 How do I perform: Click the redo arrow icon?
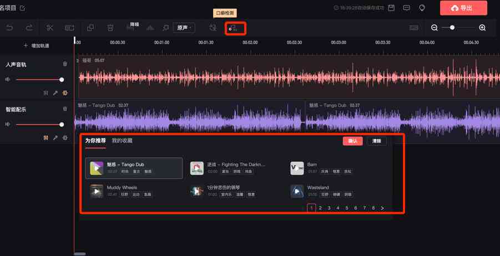click(29, 28)
